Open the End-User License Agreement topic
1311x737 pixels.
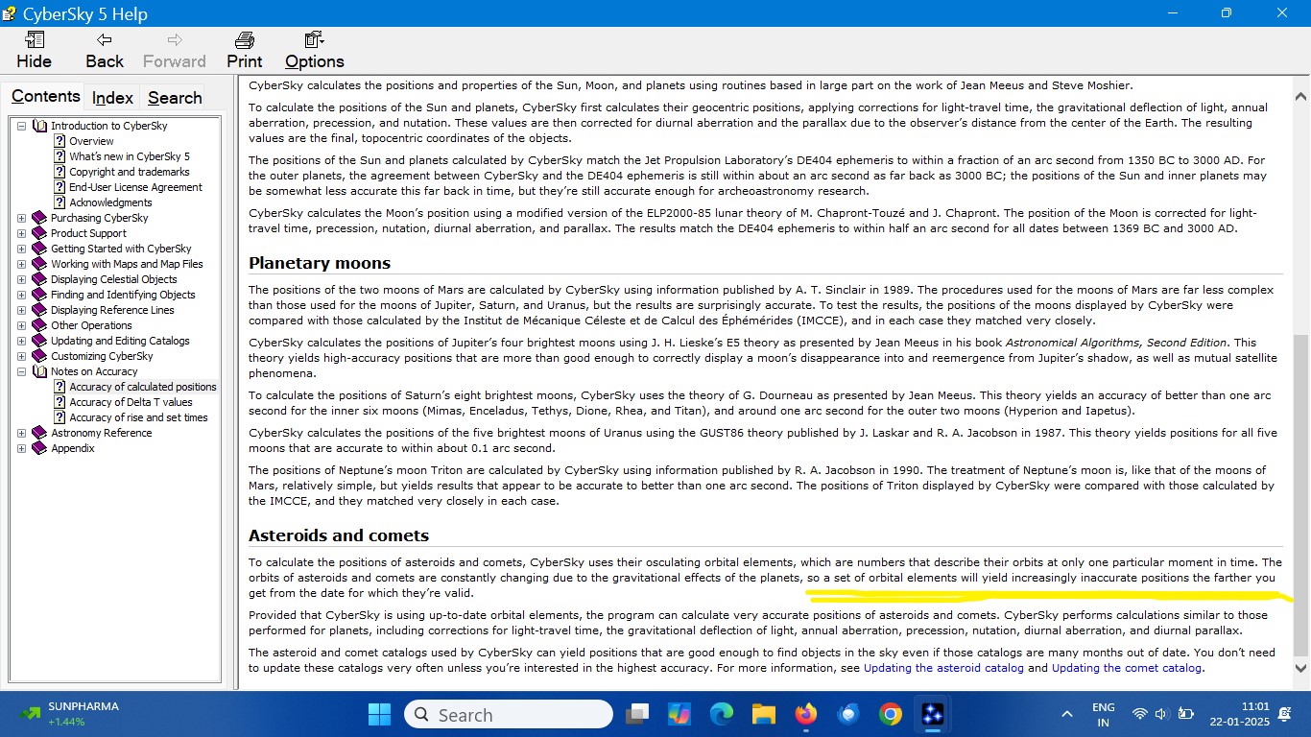(135, 187)
